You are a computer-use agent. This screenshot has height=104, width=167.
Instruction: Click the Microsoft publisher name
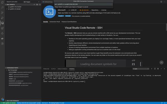[x=62, y=10]
